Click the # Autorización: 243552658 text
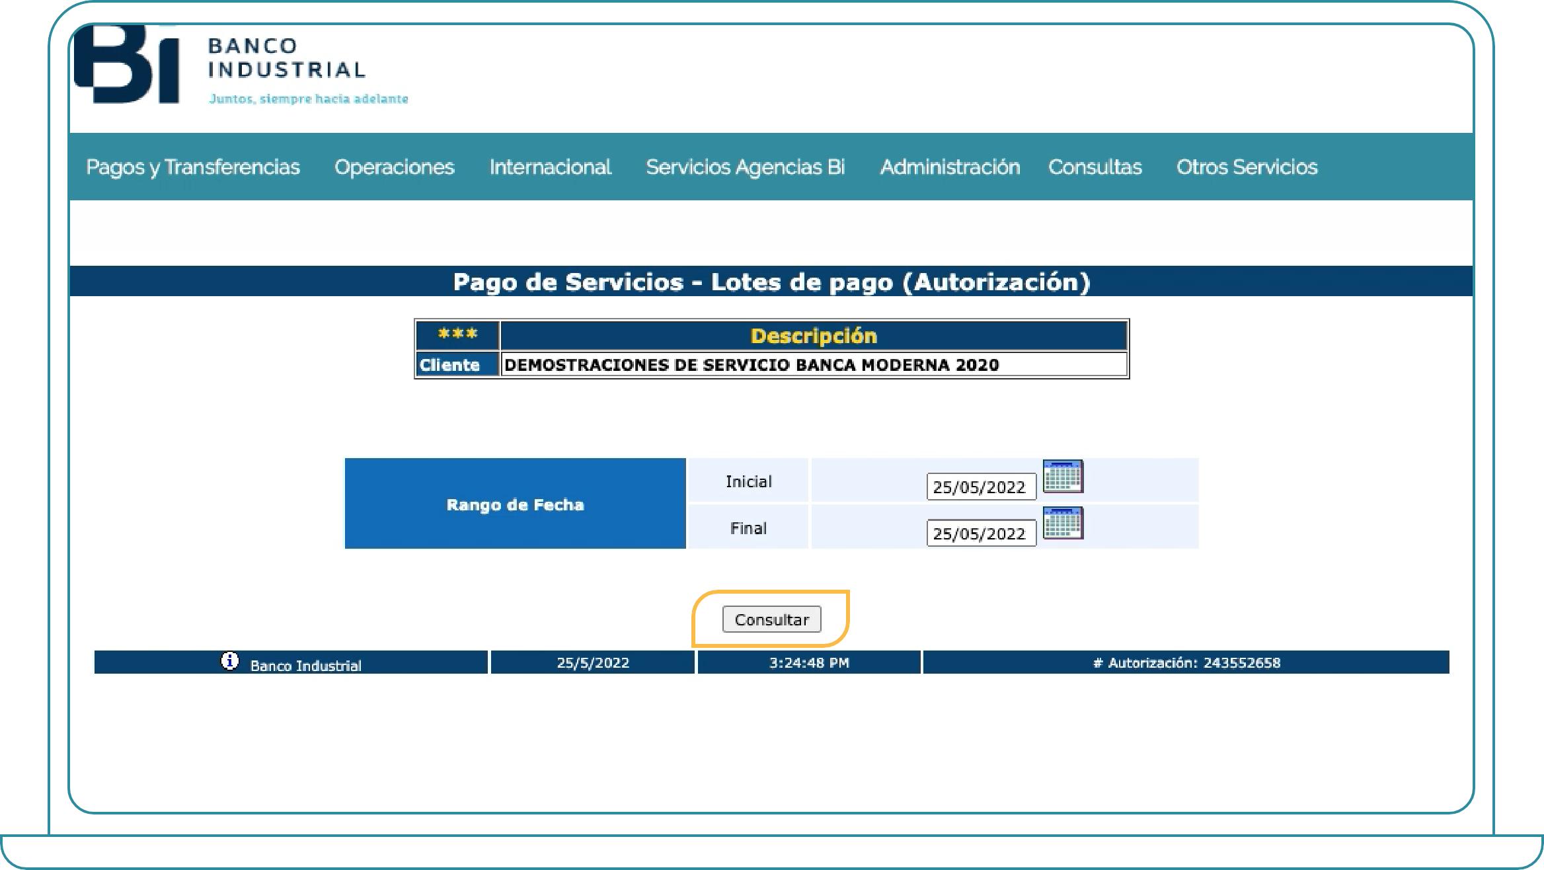 (x=1186, y=662)
